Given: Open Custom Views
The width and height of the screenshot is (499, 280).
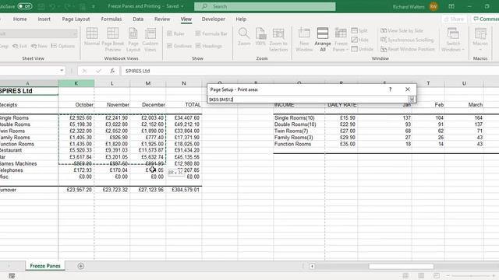Looking at the screenshot, I should pyautogui.click(x=150, y=40).
